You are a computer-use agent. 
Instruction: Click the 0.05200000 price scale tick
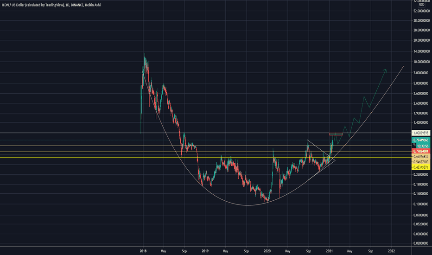(x=421, y=224)
